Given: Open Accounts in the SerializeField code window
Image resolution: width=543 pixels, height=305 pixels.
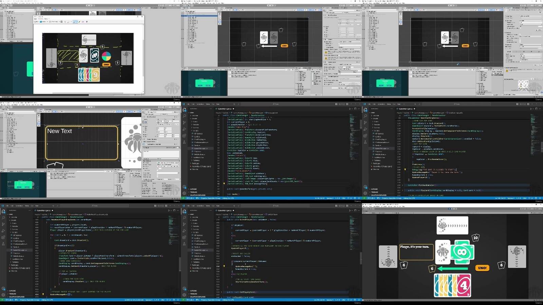Looking at the screenshot, I should pyautogui.click(x=184, y=187).
